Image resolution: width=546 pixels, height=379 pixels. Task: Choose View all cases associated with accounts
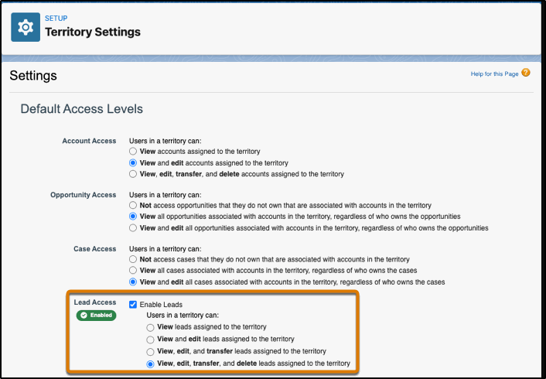tap(133, 270)
